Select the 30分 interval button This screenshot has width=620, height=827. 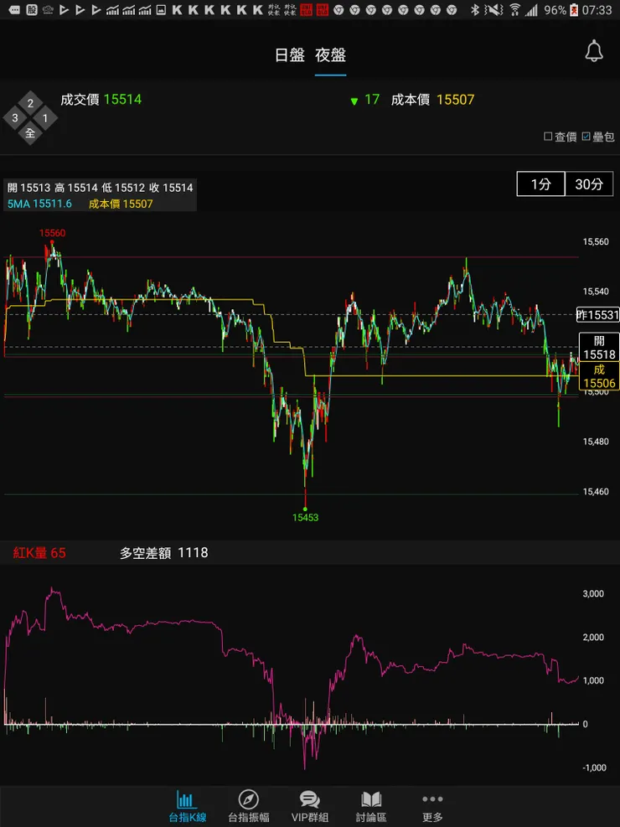pyautogui.click(x=589, y=184)
